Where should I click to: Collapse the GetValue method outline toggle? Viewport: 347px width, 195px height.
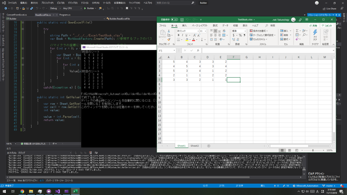(23, 97)
